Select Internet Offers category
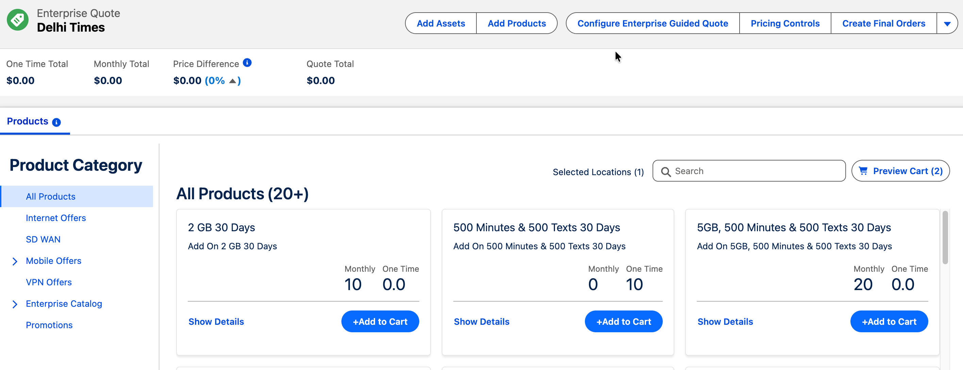Image resolution: width=963 pixels, height=370 pixels. [x=56, y=218]
